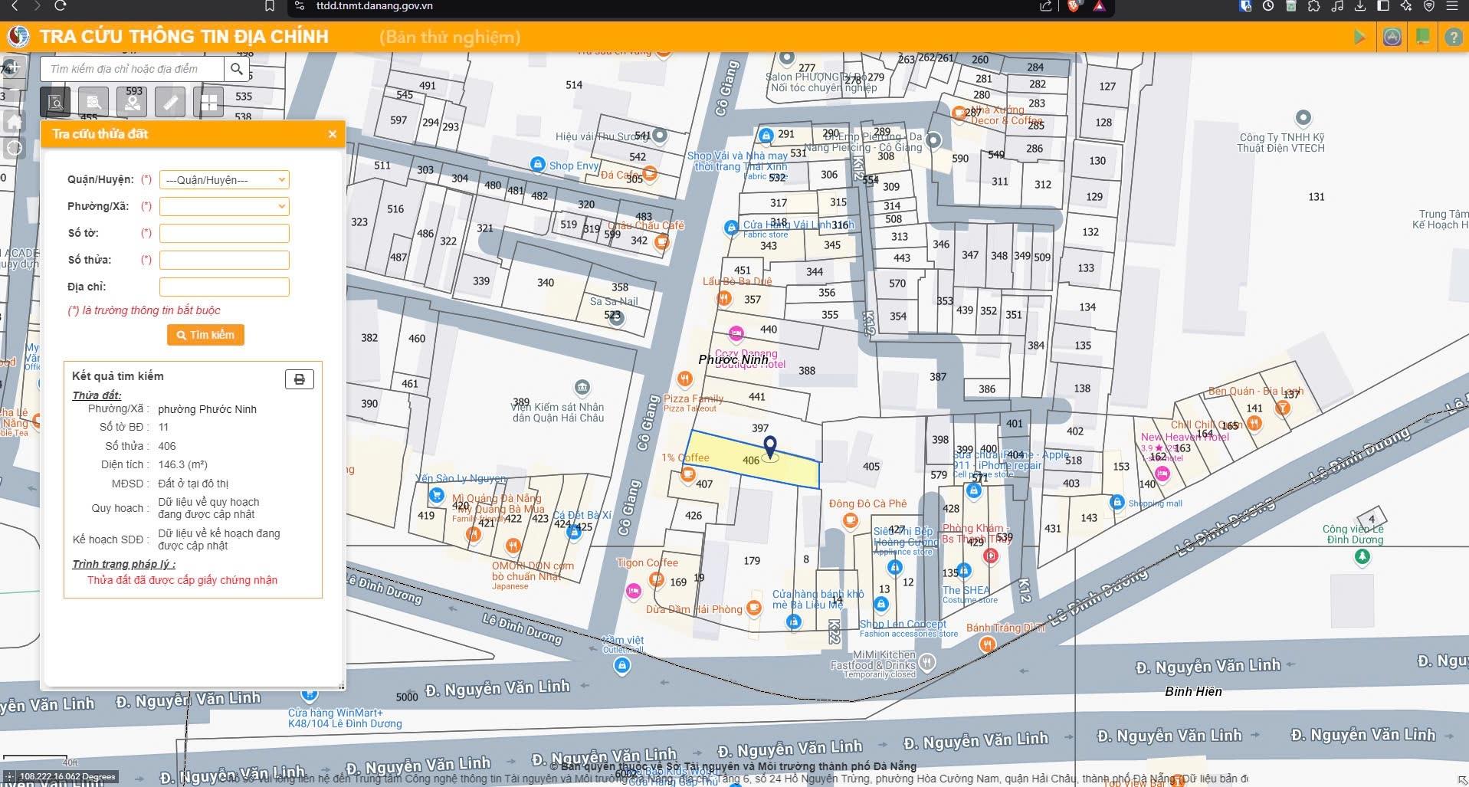Open the green user guide book icon
This screenshot has width=1469, height=787.
point(1423,37)
